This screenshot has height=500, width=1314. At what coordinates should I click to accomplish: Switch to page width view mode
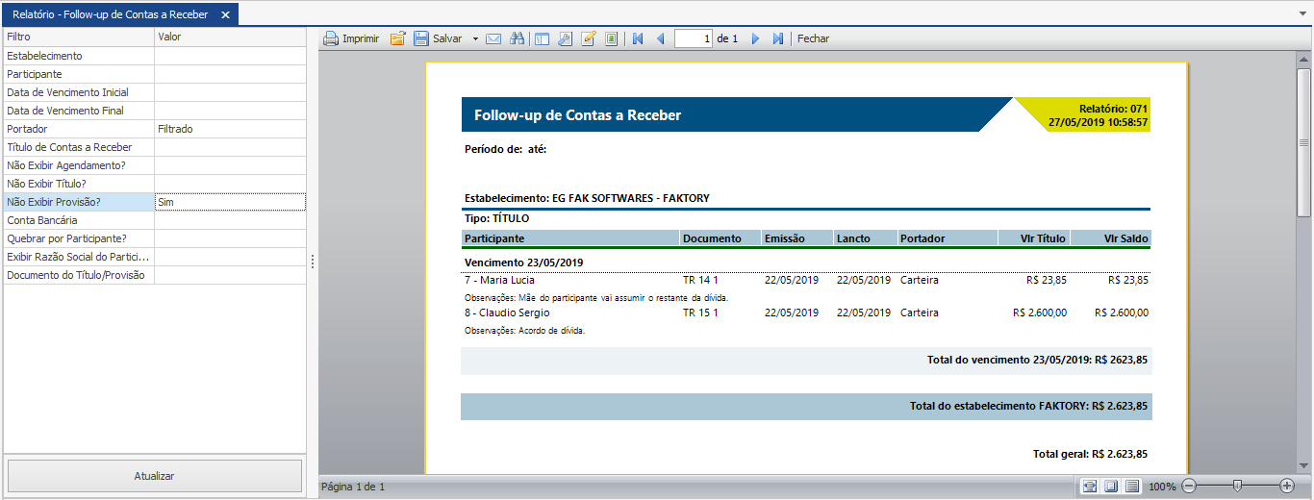tap(1089, 487)
